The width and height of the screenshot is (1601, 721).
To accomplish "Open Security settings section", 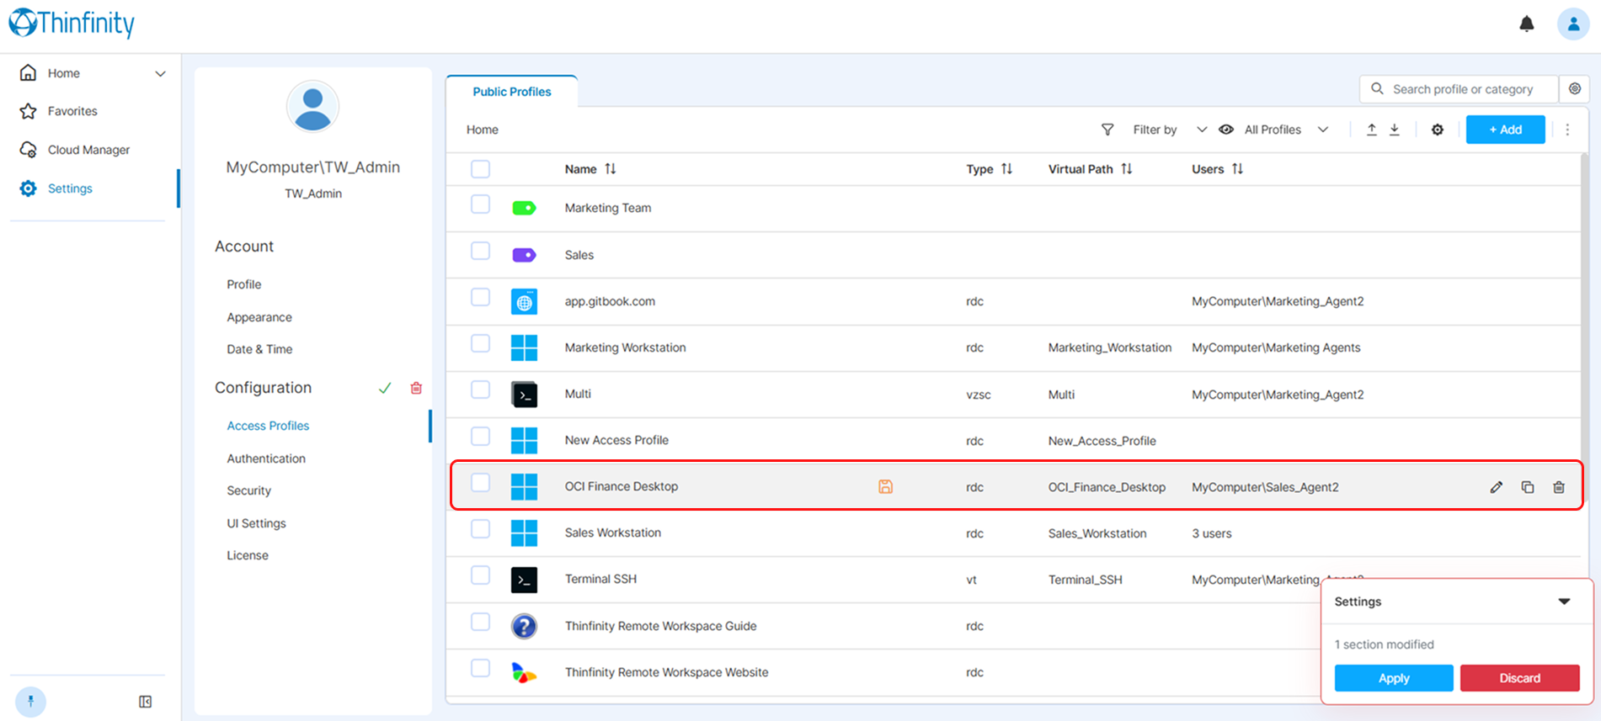I will 248,490.
